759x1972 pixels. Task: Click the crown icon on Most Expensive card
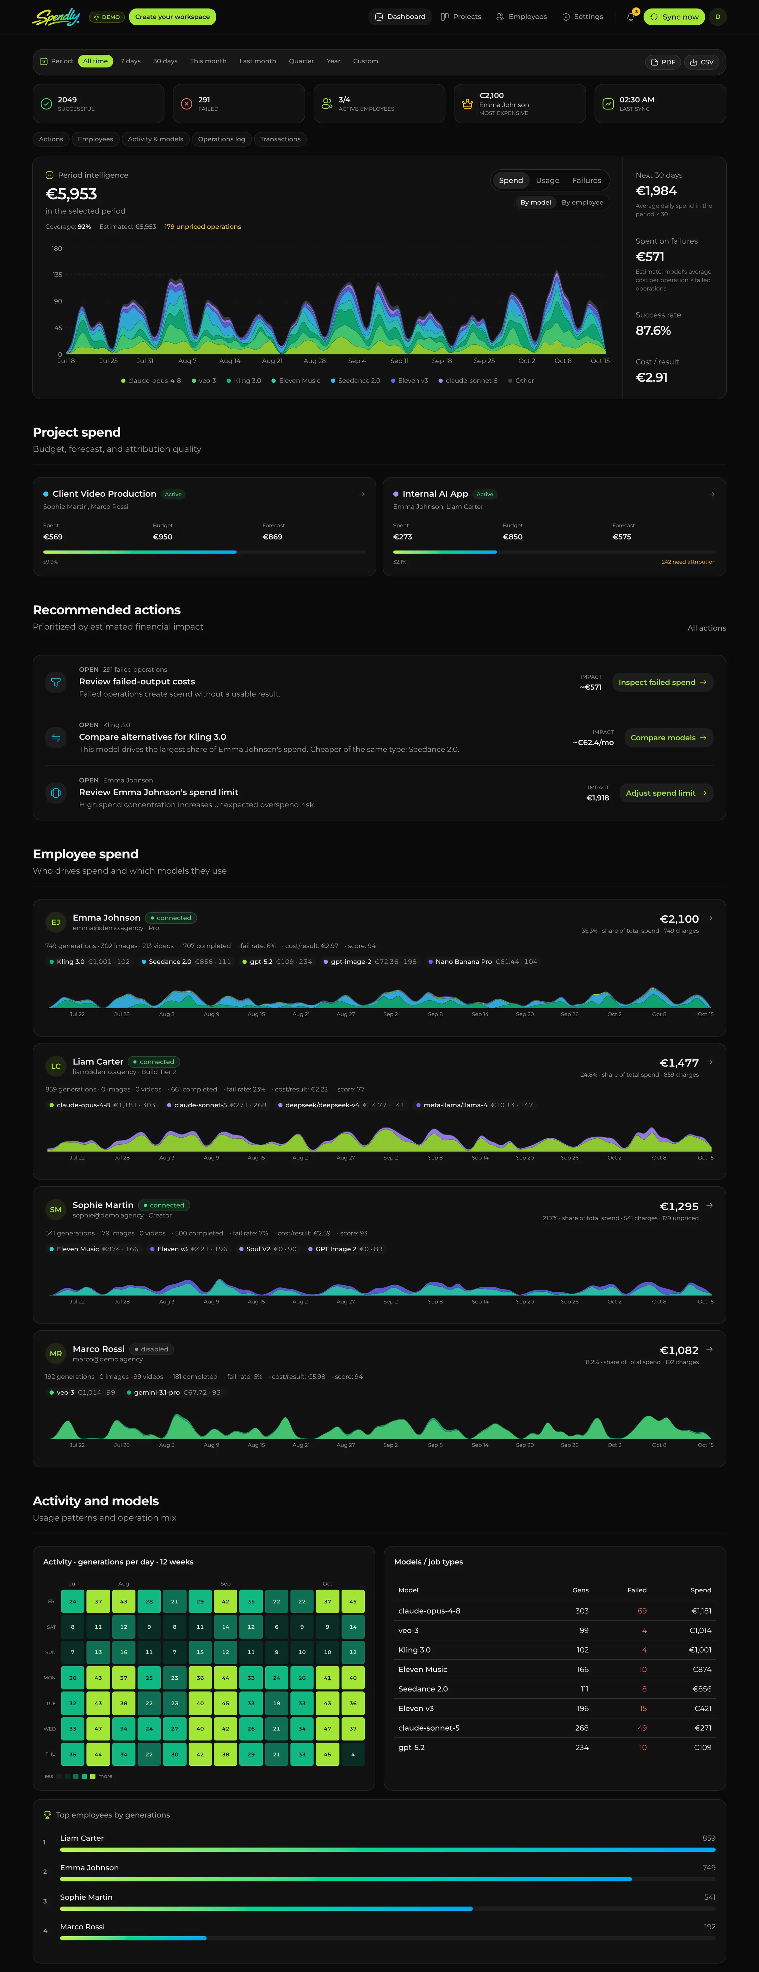(467, 103)
